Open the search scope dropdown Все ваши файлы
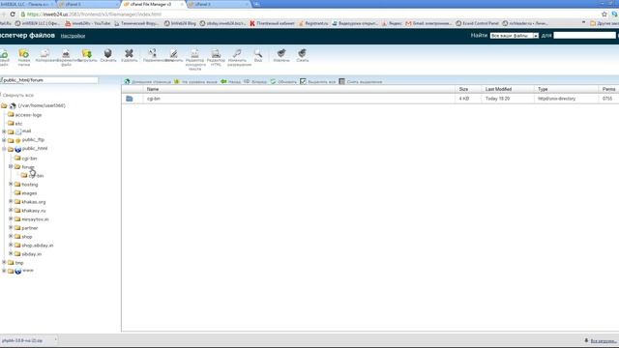 [515, 36]
